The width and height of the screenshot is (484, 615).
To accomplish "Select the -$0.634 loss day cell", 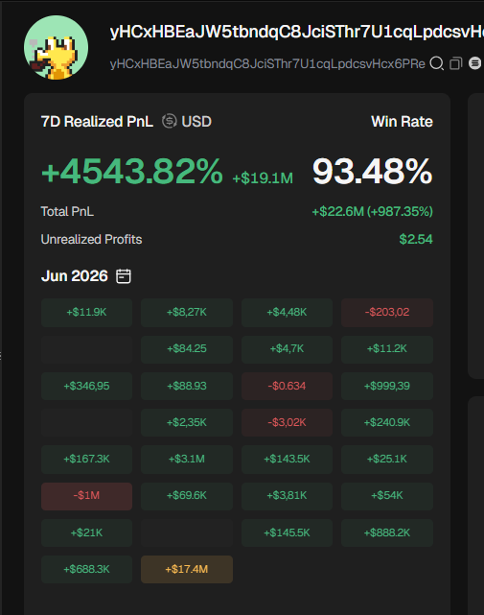I will click(x=287, y=386).
